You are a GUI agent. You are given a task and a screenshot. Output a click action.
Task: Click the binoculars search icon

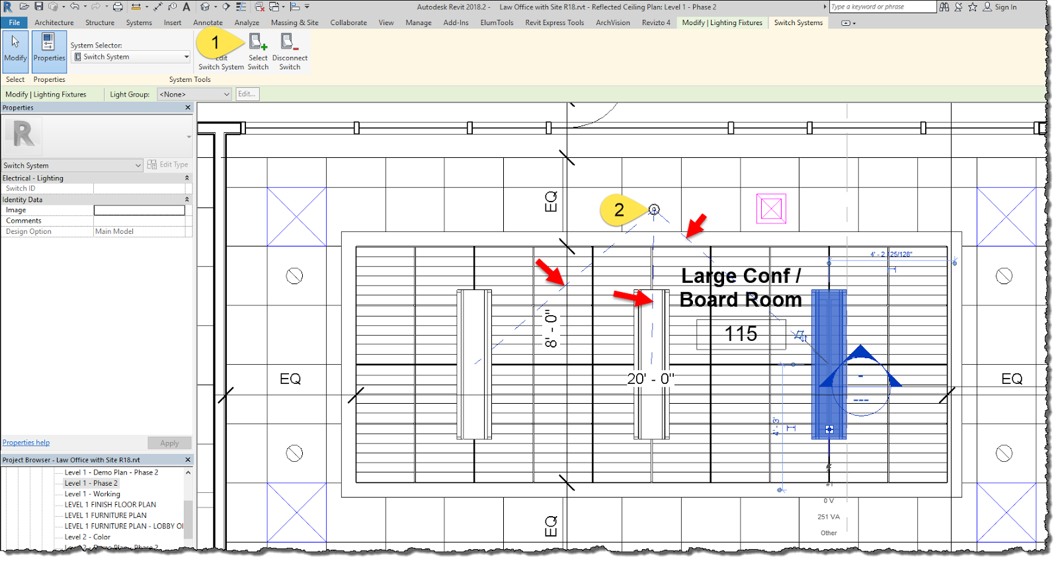(944, 7)
